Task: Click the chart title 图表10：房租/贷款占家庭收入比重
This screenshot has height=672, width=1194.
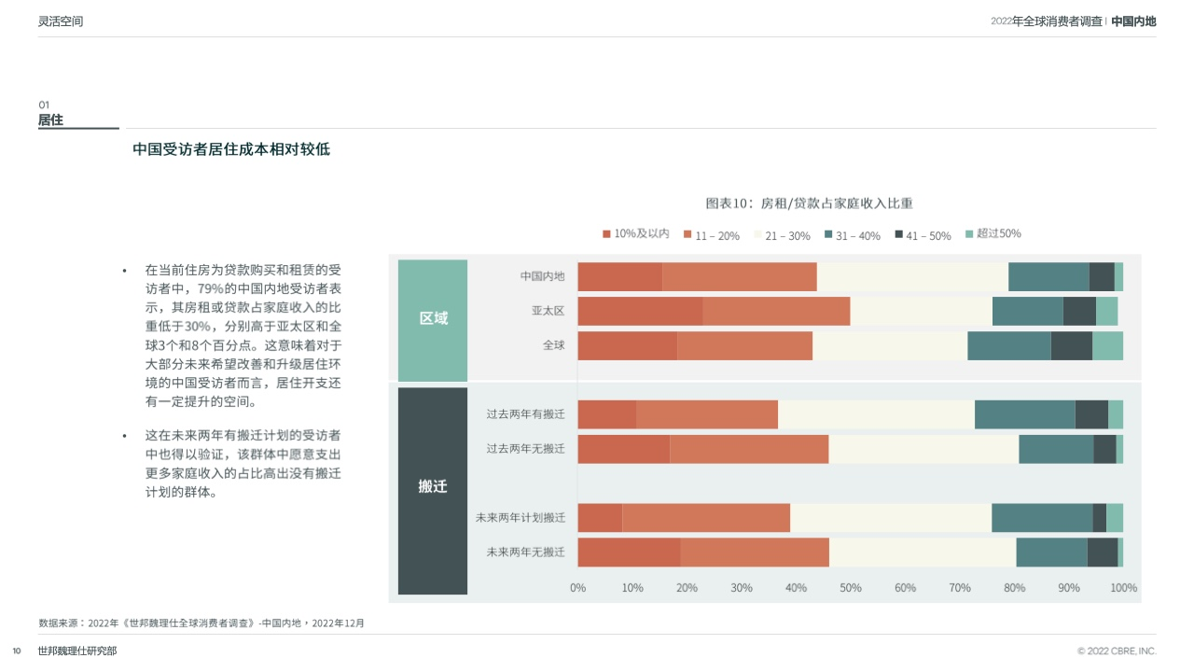Action: (x=809, y=203)
